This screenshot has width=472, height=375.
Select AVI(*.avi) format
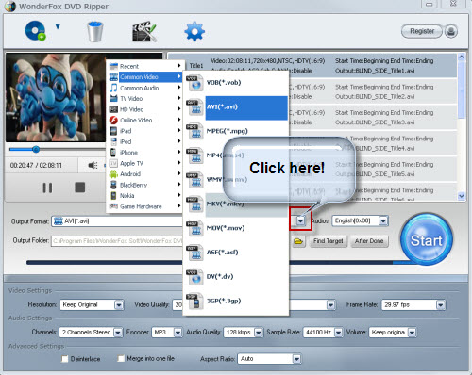pos(236,107)
